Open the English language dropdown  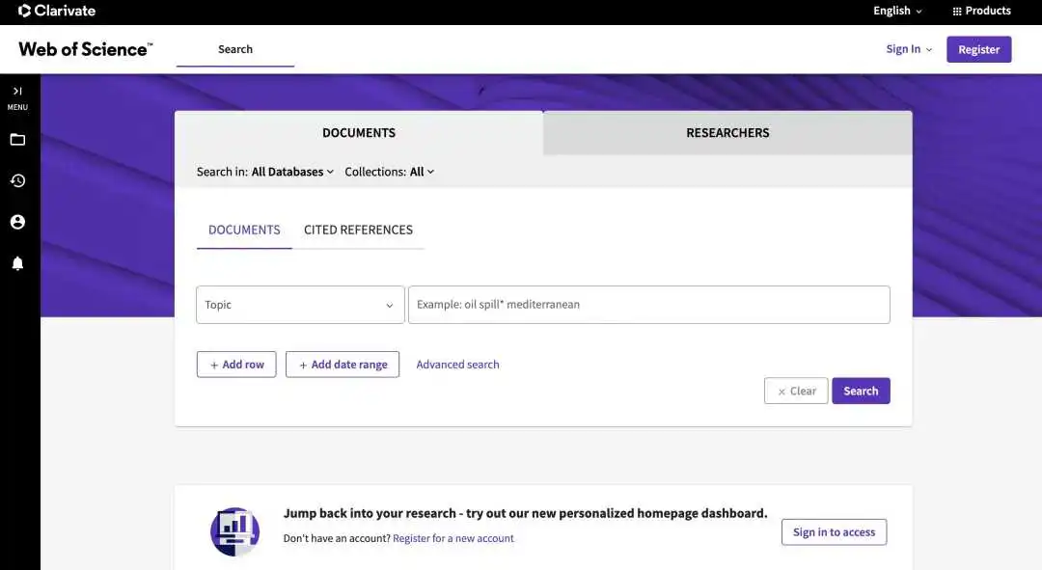tap(897, 11)
